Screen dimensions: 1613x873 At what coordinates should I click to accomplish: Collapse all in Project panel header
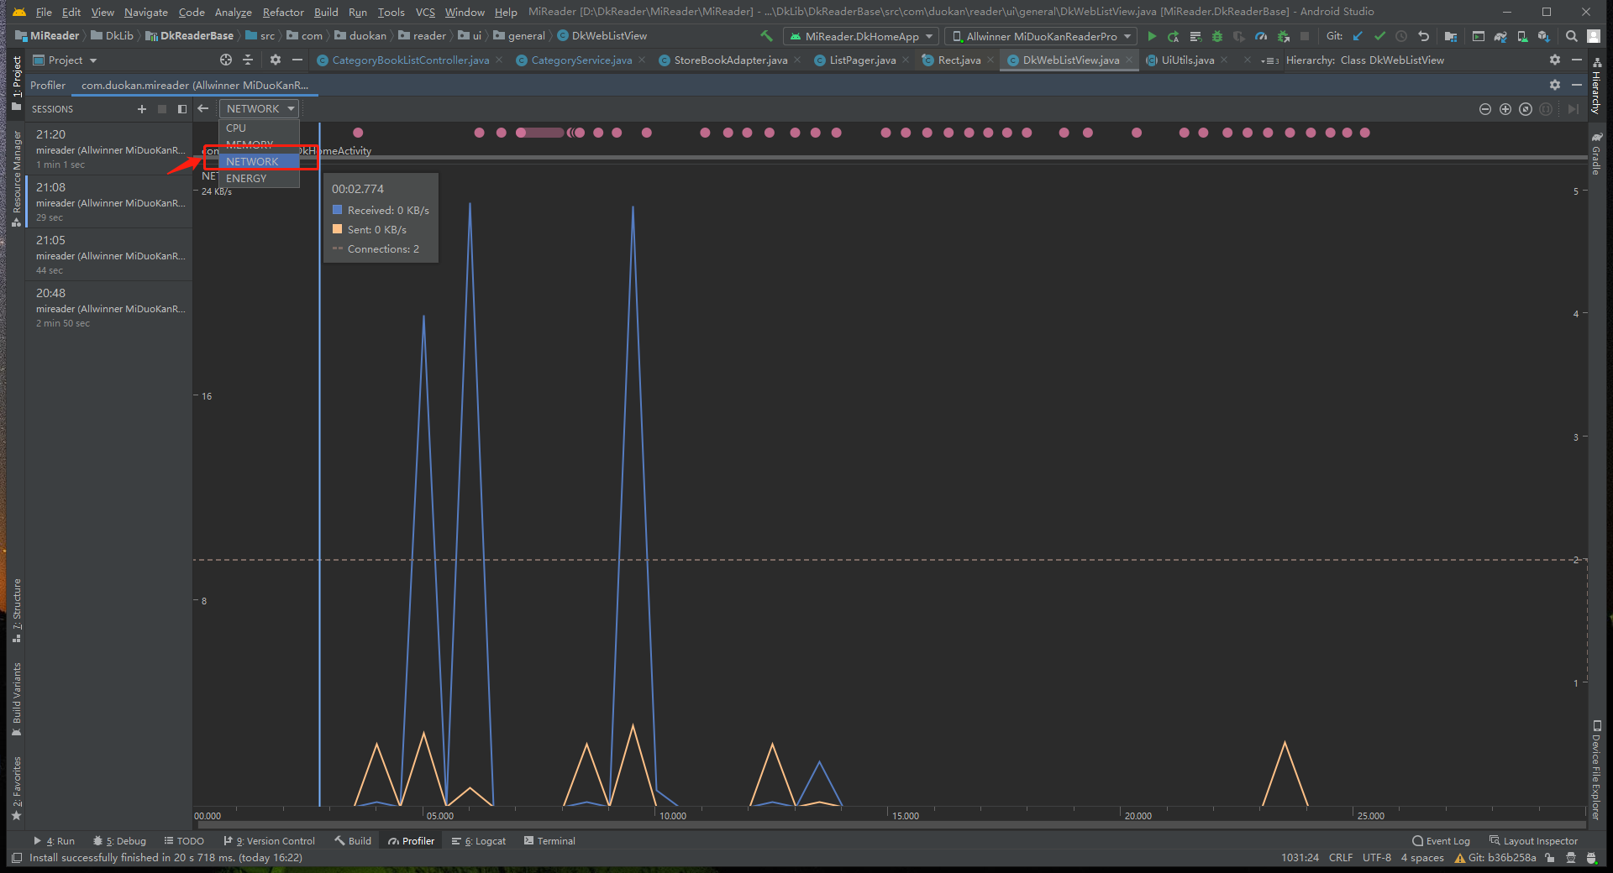coord(248,60)
